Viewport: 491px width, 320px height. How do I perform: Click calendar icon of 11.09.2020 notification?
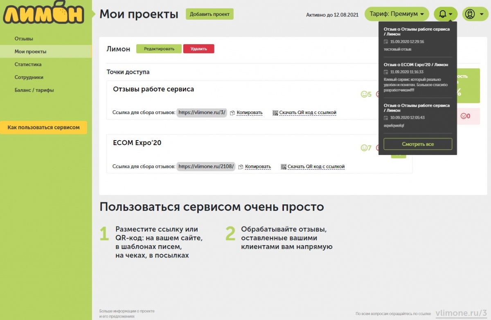click(386, 72)
